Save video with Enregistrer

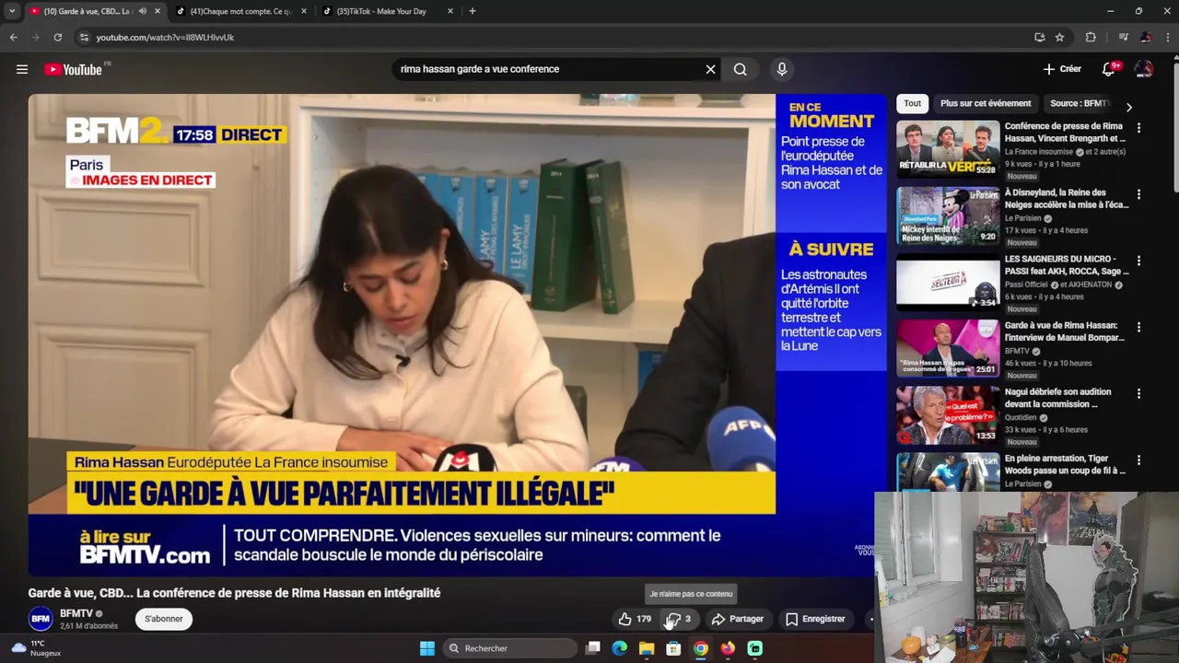pos(815,619)
